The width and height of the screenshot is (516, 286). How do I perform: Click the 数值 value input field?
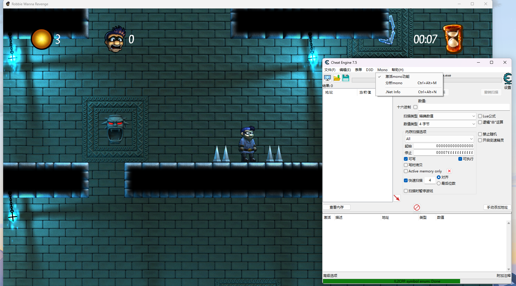464,107
